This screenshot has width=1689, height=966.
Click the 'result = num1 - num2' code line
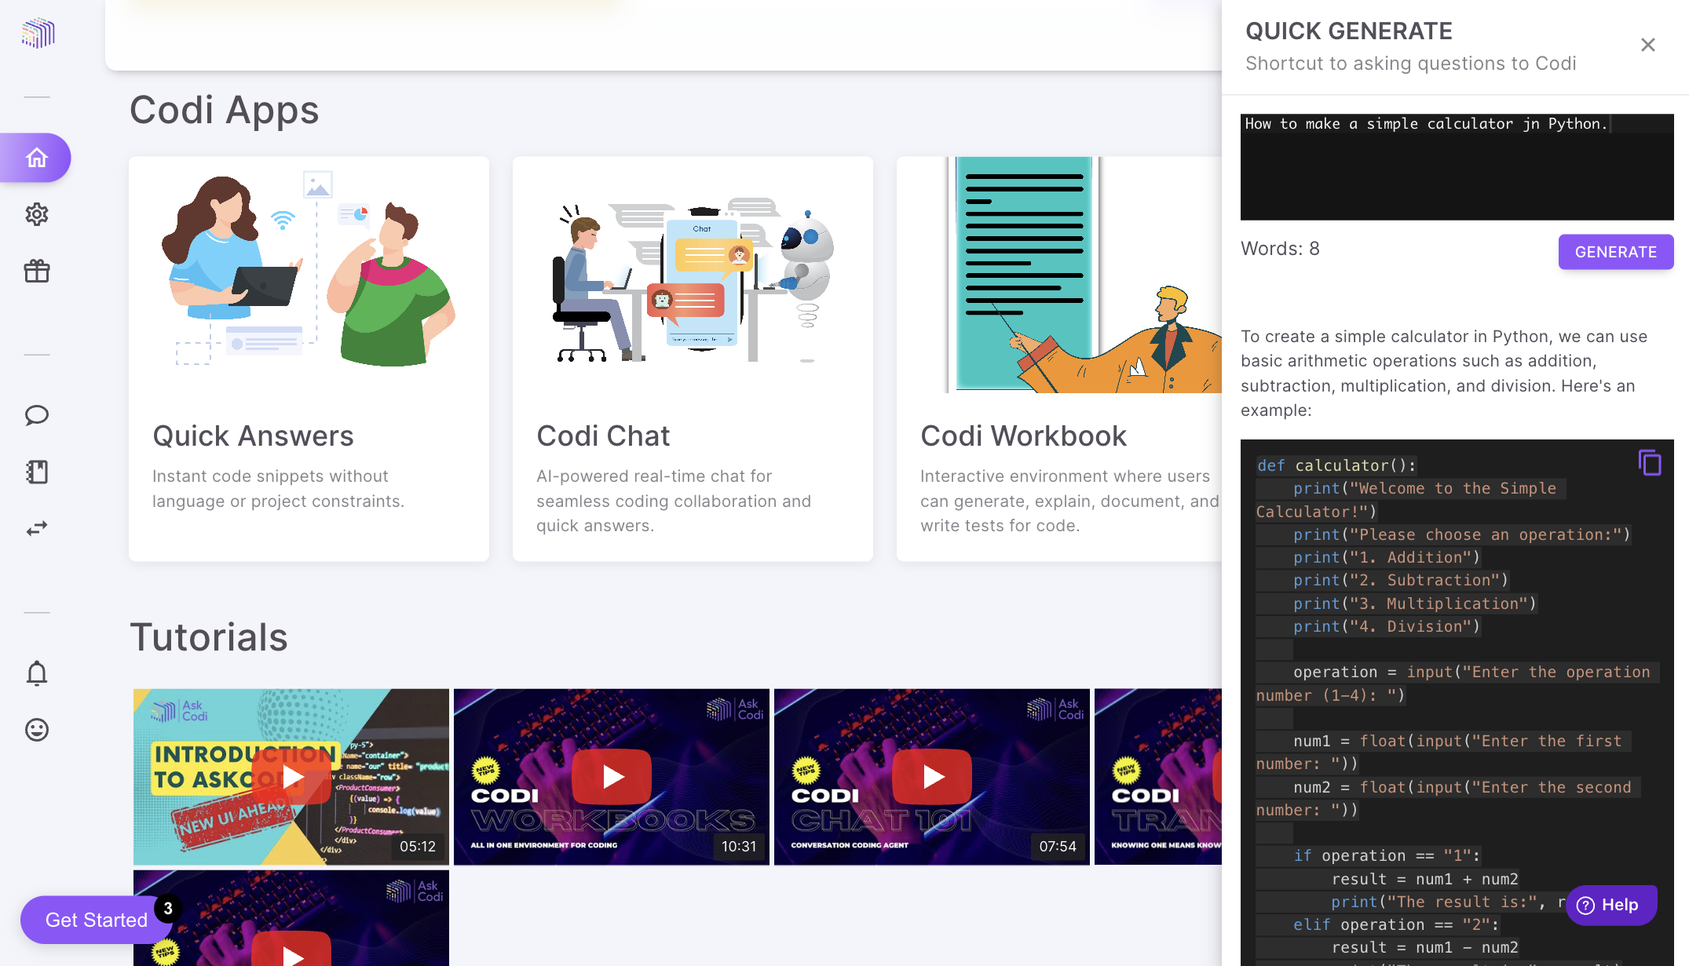[1425, 947]
